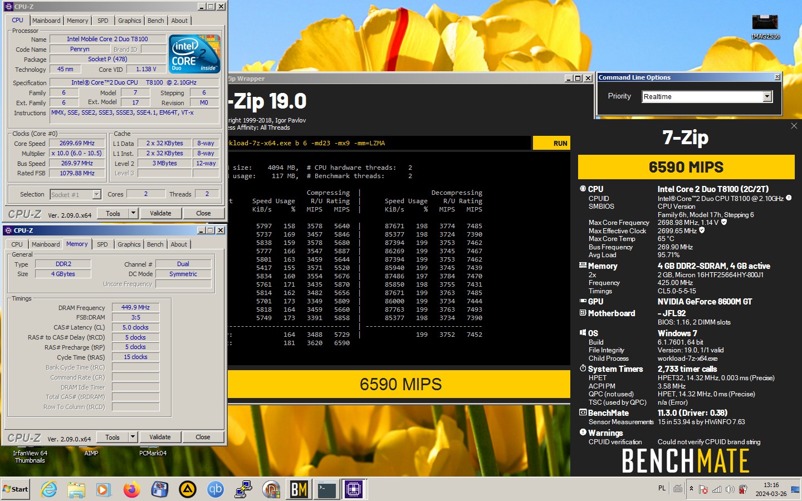802x501 pixels.
Task: Click the GPU icon in BenchMate panel
Action: (583, 301)
